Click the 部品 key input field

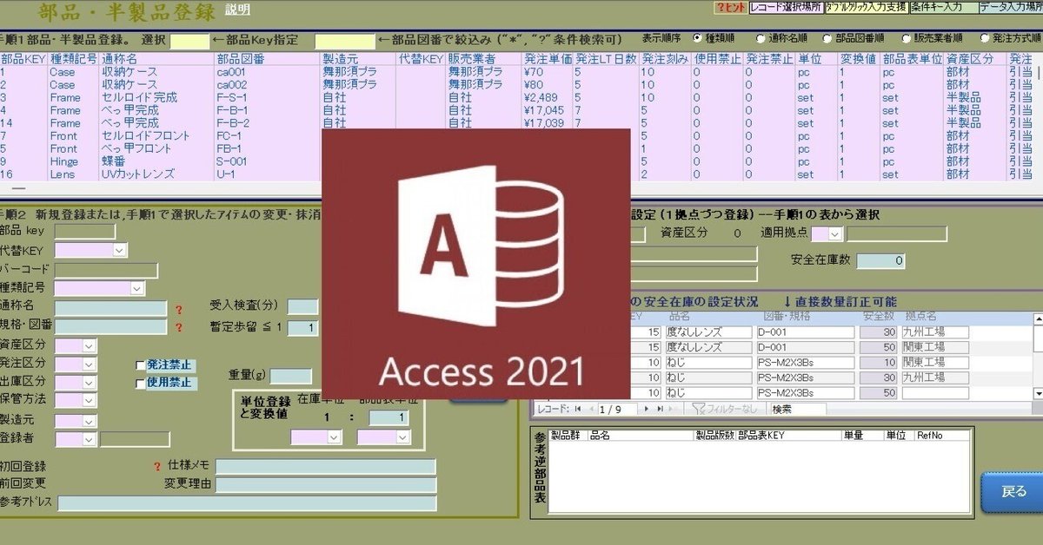84,232
